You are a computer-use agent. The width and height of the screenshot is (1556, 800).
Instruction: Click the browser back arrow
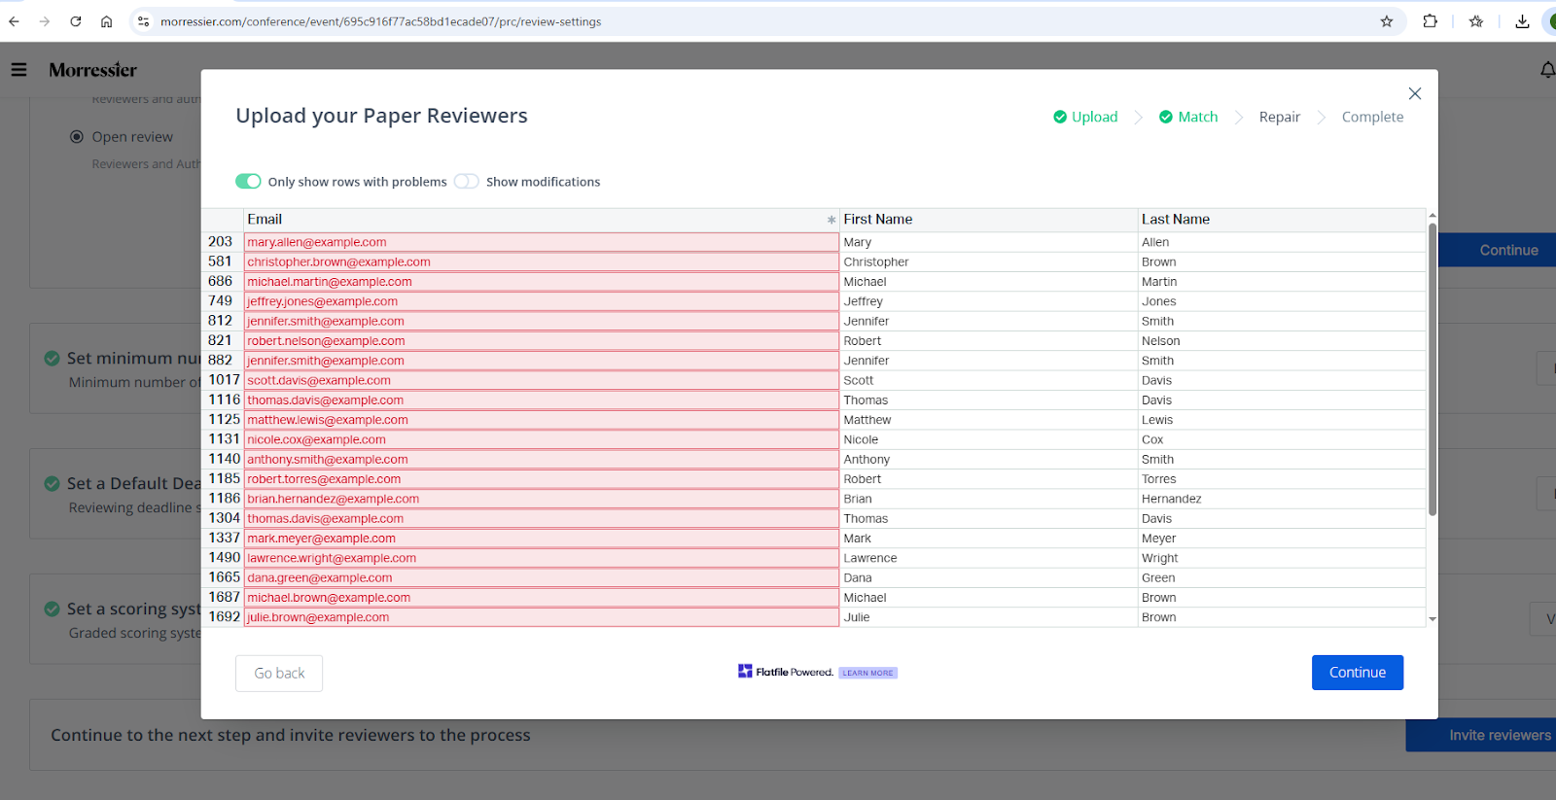(x=14, y=21)
